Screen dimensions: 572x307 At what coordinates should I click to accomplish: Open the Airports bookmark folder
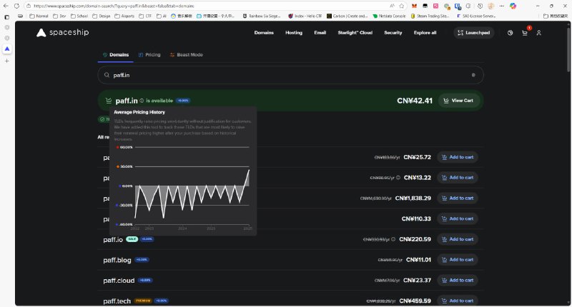pyautogui.click(x=123, y=15)
